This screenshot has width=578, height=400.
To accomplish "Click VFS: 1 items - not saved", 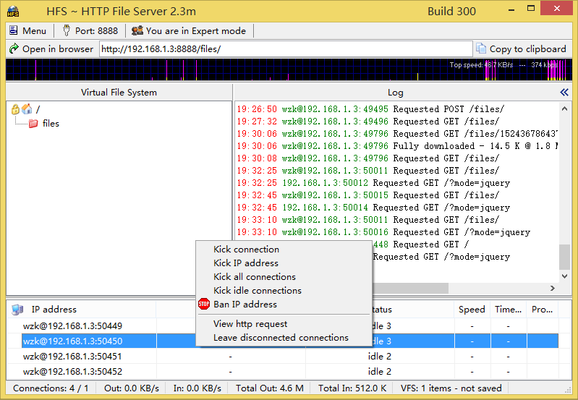I will point(451,388).
